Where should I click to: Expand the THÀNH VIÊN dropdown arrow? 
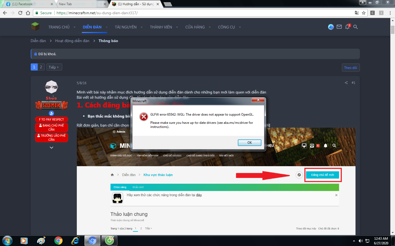[x=177, y=27]
